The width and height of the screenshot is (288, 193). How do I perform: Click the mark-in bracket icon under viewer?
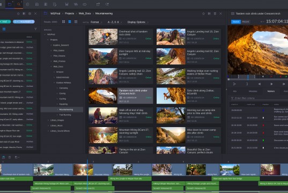(234, 84)
